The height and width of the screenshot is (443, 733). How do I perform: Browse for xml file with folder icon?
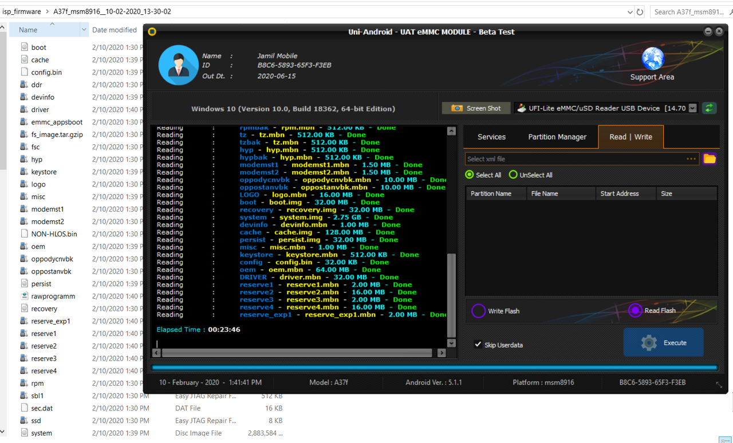[x=710, y=159]
